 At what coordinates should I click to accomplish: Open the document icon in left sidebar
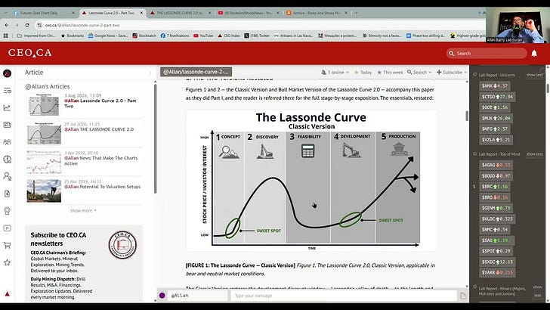[7, 194]
